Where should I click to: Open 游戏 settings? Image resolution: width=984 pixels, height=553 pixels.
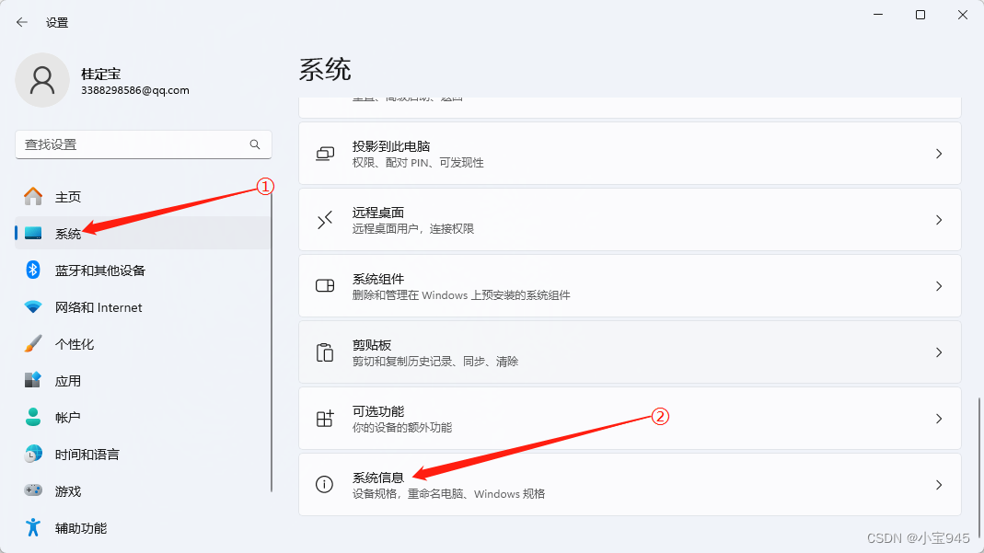143,491
